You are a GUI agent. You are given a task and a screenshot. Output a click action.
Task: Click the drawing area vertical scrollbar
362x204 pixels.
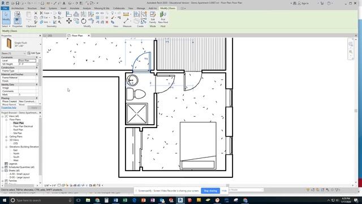(x=356, y=110)
